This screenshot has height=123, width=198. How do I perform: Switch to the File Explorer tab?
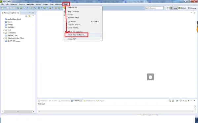coord(89,101)
